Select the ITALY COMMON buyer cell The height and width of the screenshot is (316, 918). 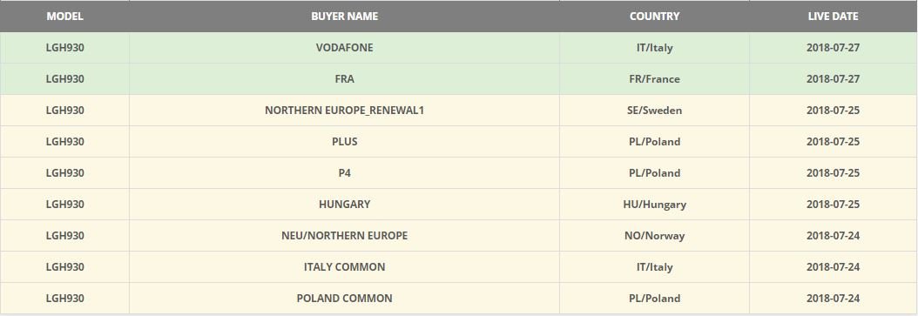tap(344, 267)
